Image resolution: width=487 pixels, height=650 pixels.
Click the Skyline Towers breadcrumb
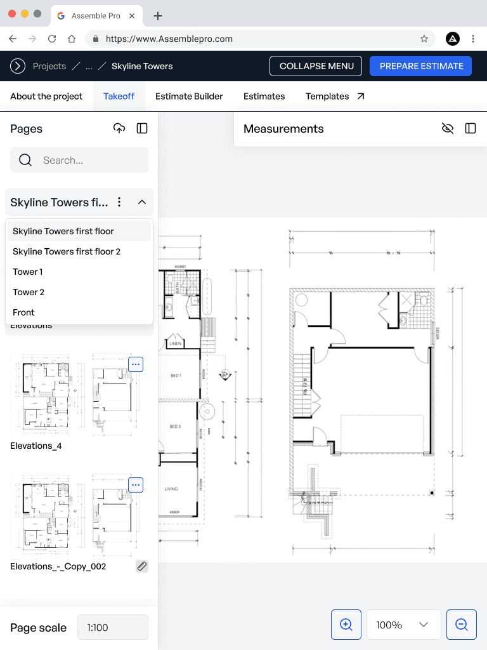pos(142,66)
